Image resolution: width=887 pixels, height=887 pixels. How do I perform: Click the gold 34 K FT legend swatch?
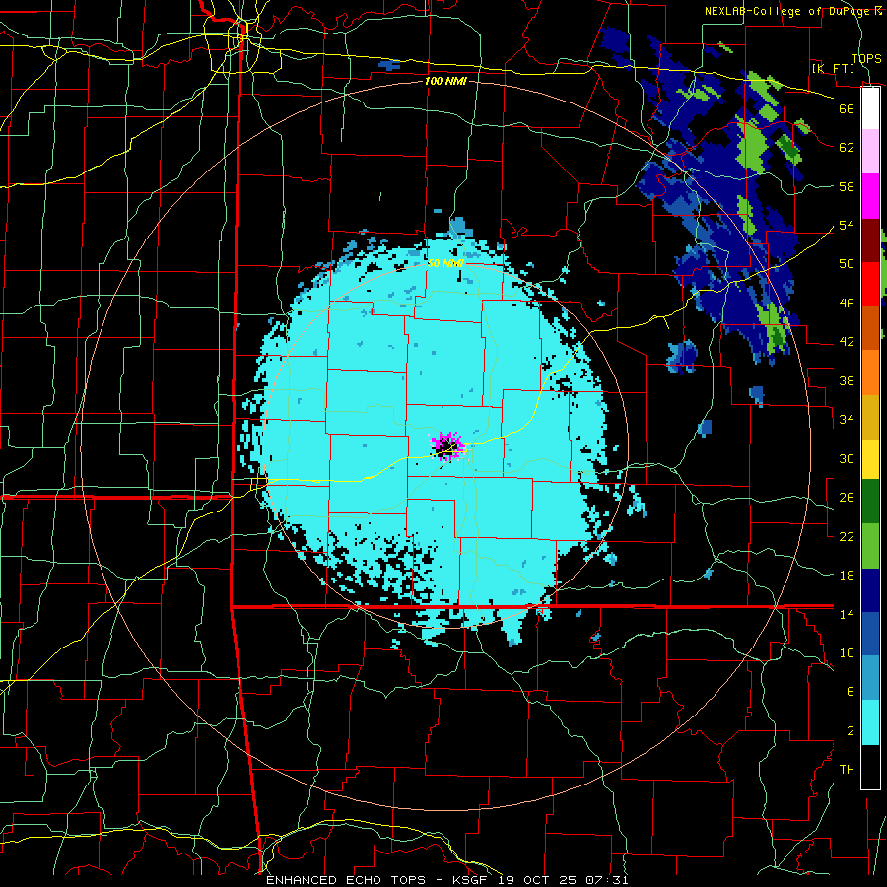(870, 416)
